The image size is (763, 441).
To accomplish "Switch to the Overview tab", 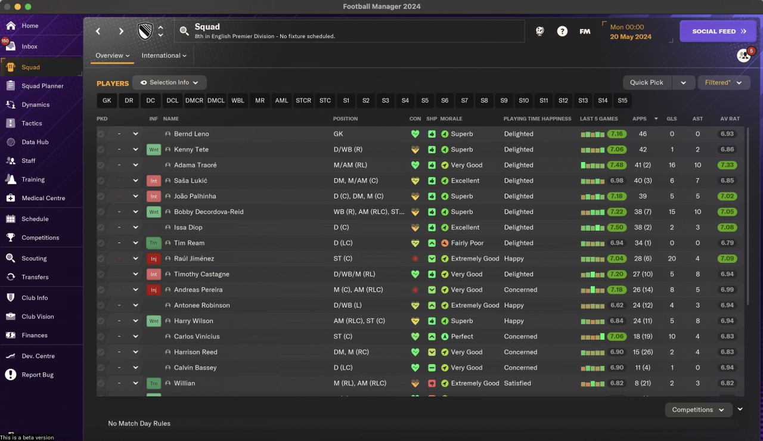I will point(113,55).
